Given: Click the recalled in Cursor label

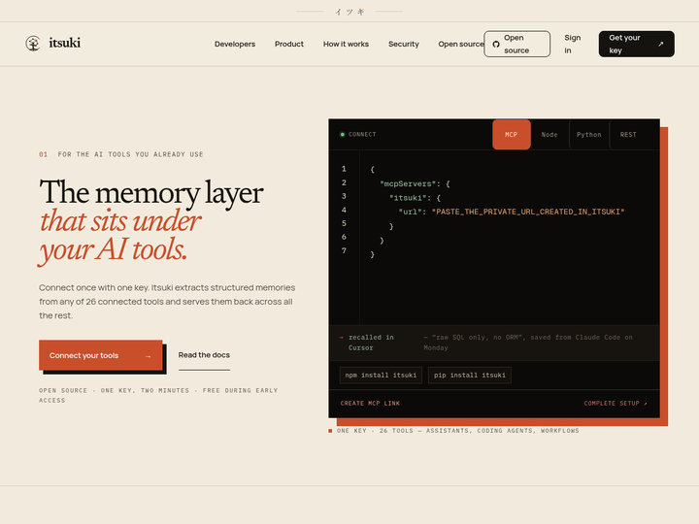Looking at the screenshot, I should pos(371,343).
